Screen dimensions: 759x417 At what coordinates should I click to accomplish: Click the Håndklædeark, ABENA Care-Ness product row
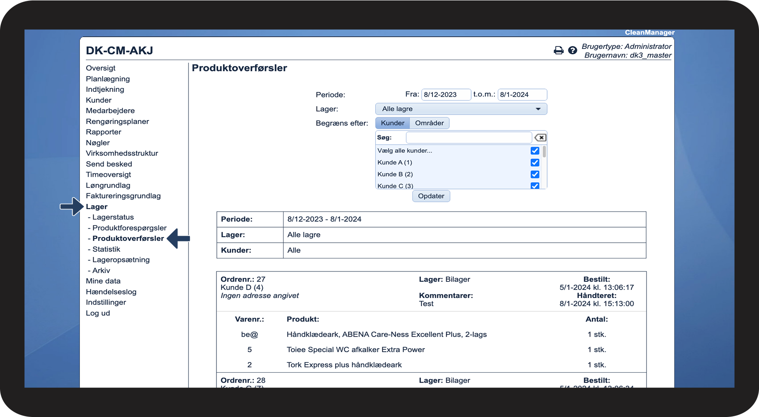[387, 335]
